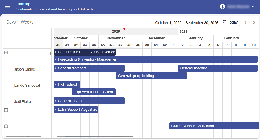Click week 10 column header
The height and width of the screenshot is (140, 260).
pos(253,45)
